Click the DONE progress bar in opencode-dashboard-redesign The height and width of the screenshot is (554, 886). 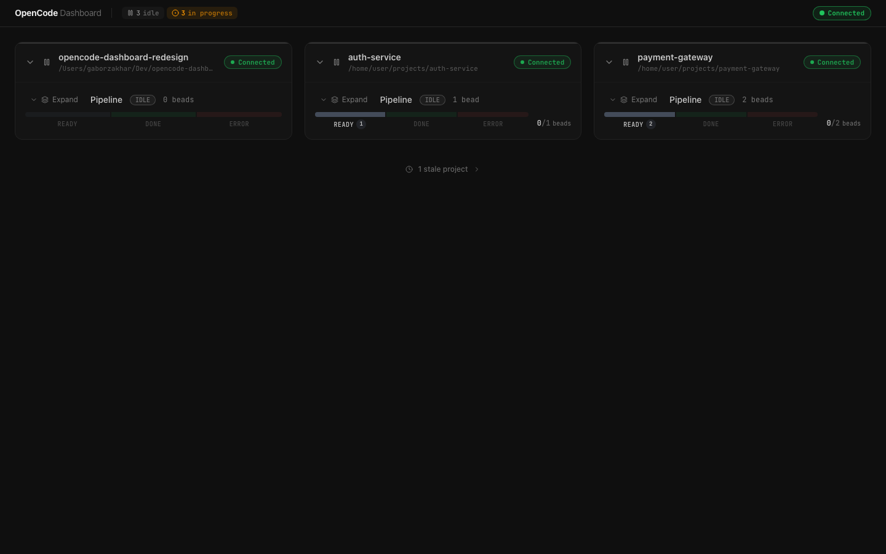153,114
